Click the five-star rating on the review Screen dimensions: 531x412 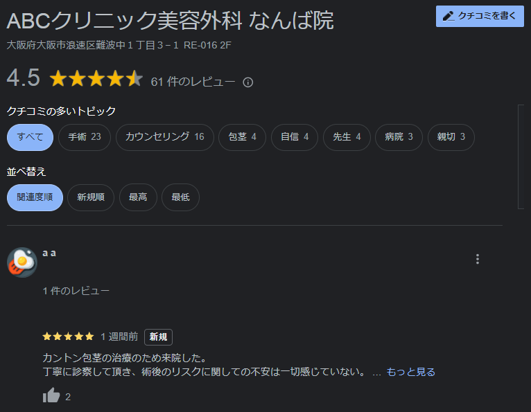point(68,337)
